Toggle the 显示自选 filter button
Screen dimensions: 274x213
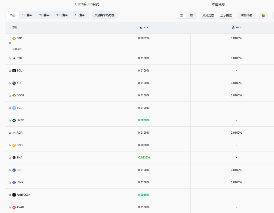pyautogui.click(x=226, y=15)
